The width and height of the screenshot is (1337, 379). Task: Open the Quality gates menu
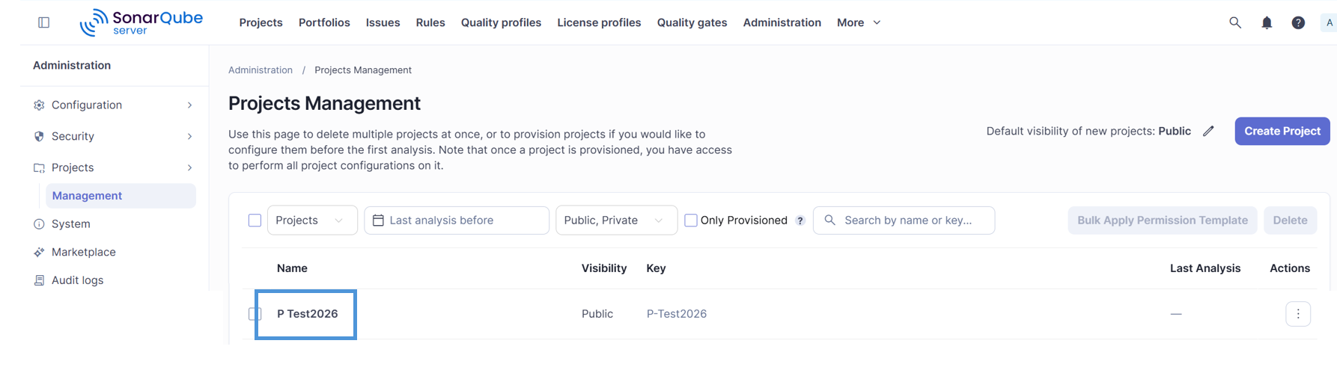click(692, 22)
